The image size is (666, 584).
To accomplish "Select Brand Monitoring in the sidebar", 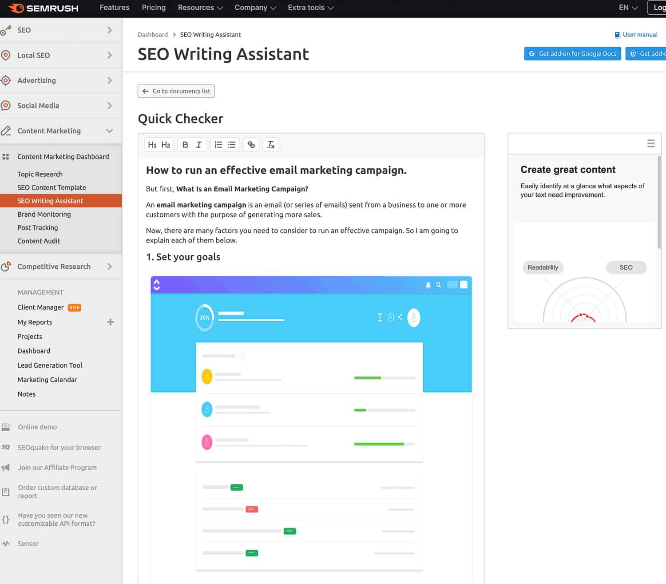I will click(44, 214).
